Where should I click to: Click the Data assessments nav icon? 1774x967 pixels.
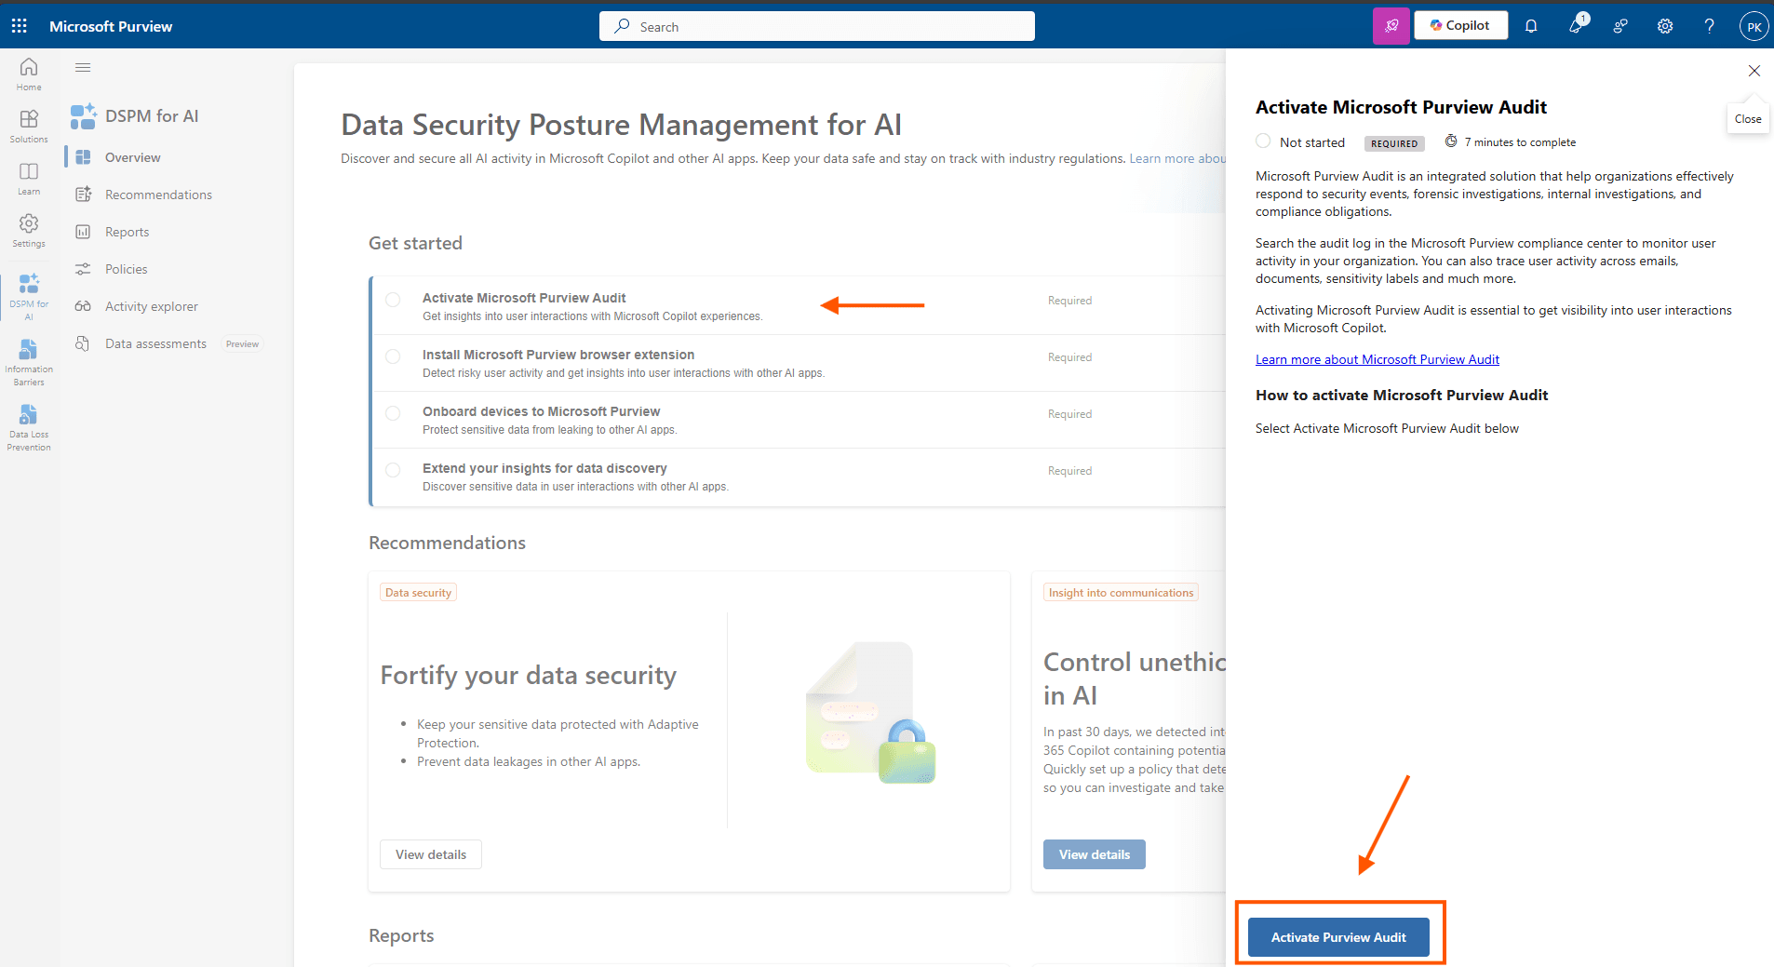(83, 343)
